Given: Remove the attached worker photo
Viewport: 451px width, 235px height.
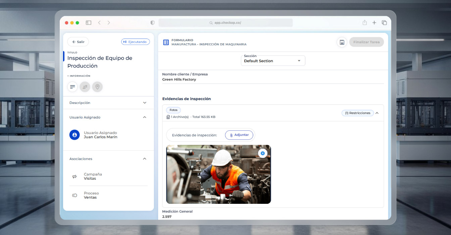Looking at the screenshot, I should click(263, 153).
